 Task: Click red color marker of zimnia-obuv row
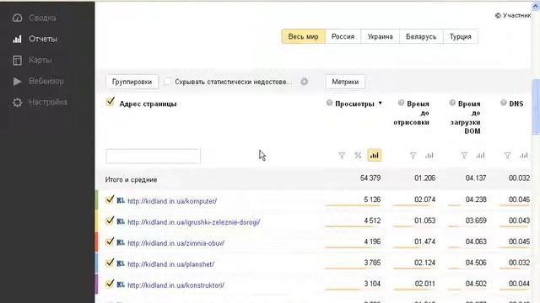coord(97,242)
